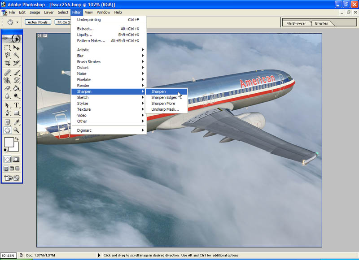Click the Actual Pixels button
Image resolution: width=359 pixels, height=260 pixels.
pos(37,22)
